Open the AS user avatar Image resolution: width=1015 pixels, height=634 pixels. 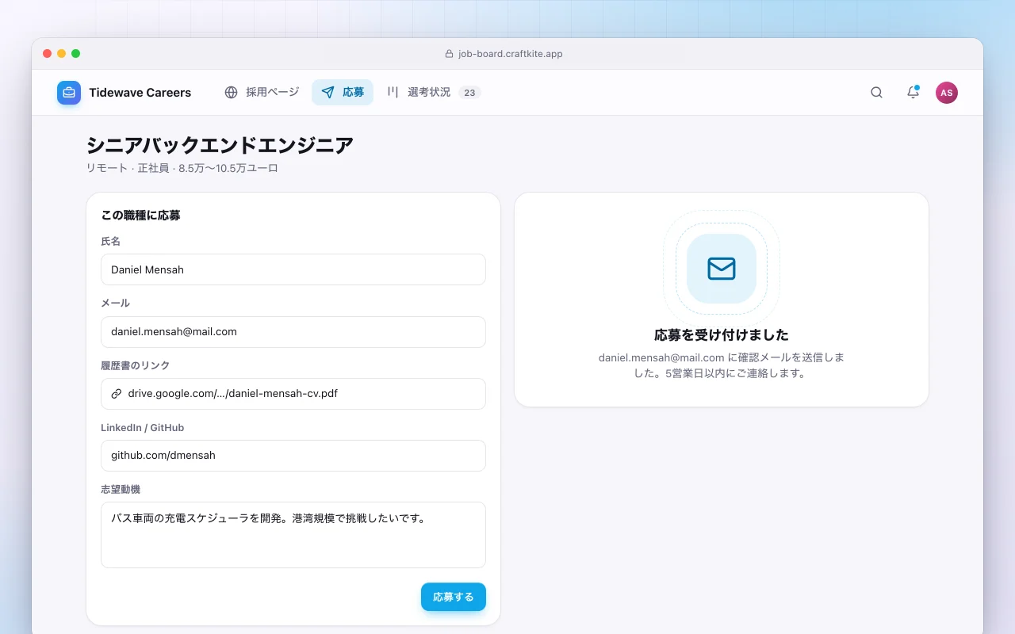(x=947, y=93)
